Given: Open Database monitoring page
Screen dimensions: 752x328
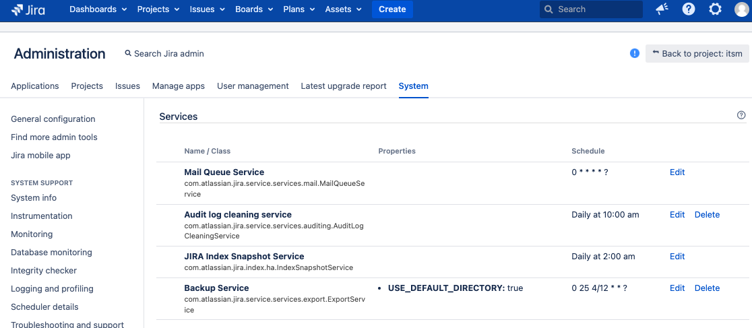Looking at the screenshot, I should pyautogui.click(x=51, y=253).
